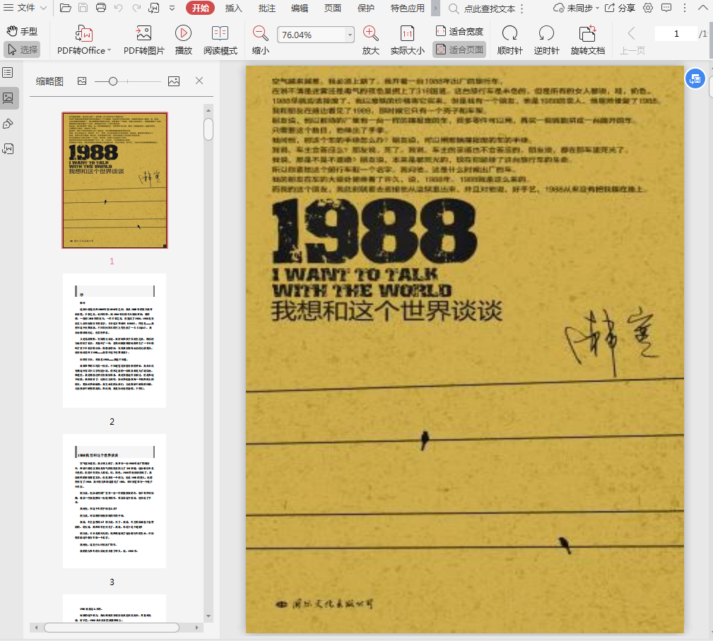Click the open folder icon

coord(66,8)
